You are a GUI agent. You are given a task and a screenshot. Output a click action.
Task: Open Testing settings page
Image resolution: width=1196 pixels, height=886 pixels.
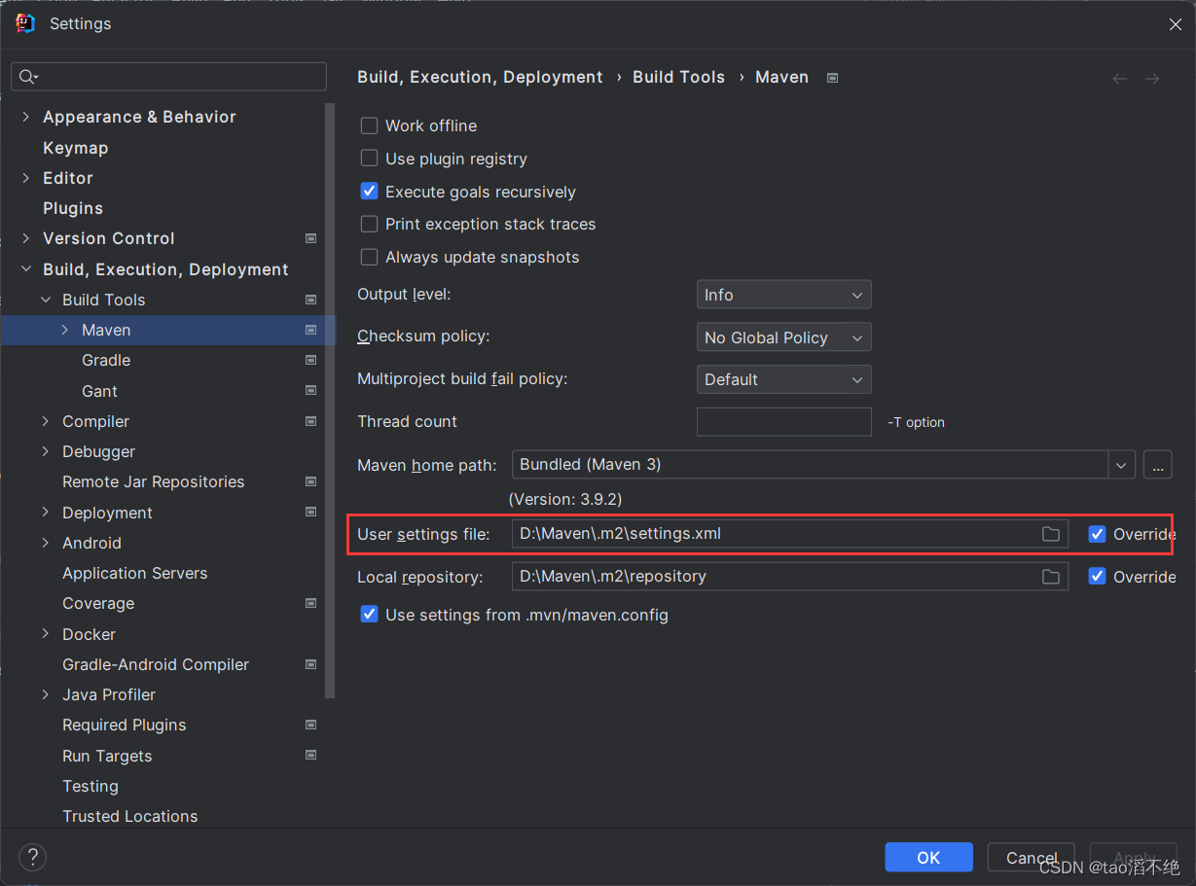pyautogui.click(x=91, y=786)
